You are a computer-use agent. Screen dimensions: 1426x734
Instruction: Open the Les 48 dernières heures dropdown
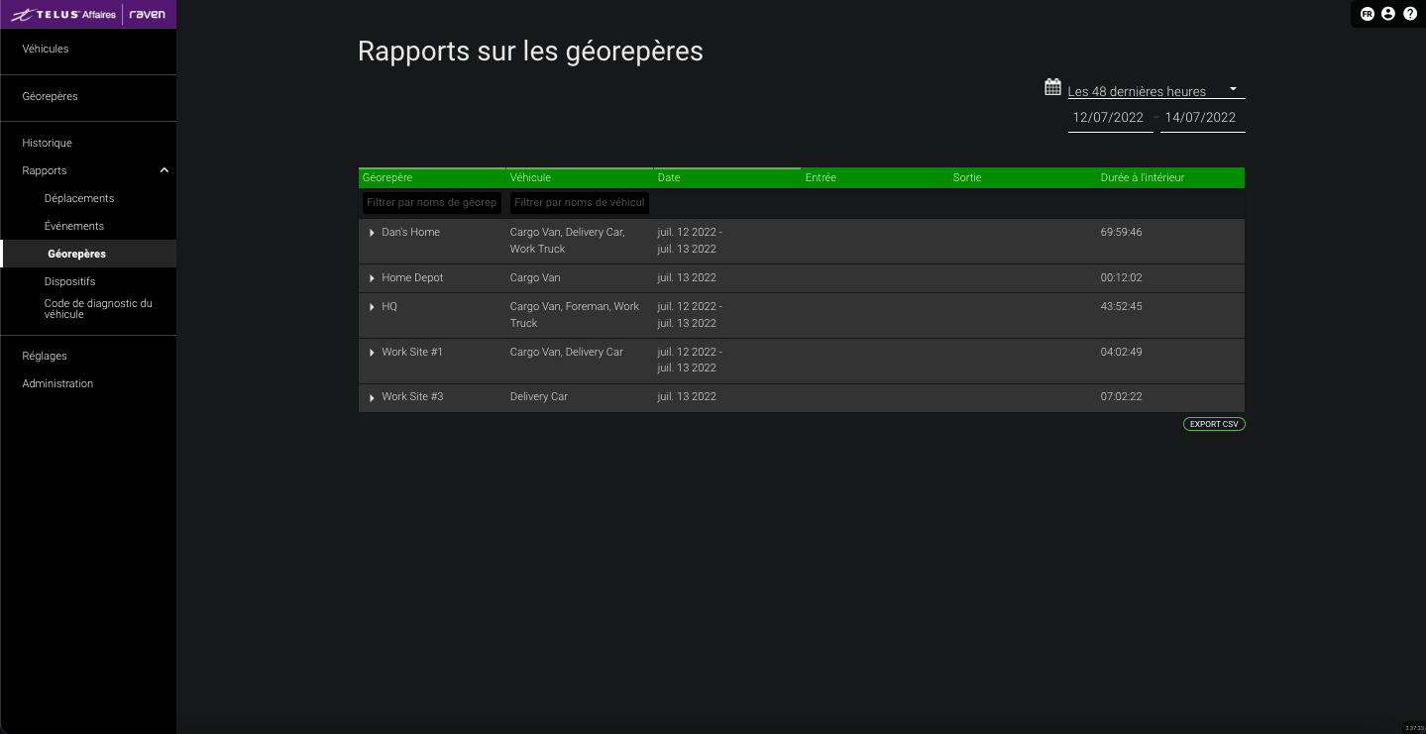pos(1155,91)
